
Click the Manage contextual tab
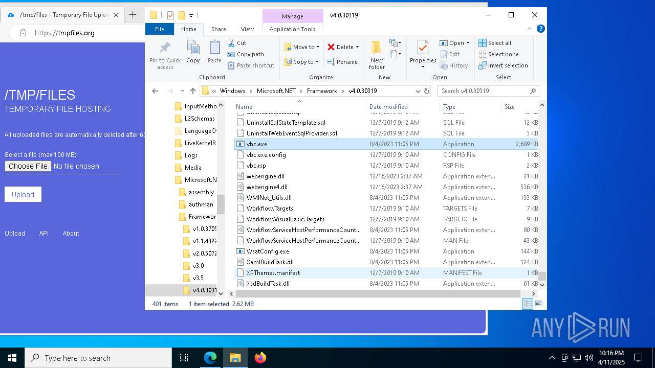pos(293,16)
